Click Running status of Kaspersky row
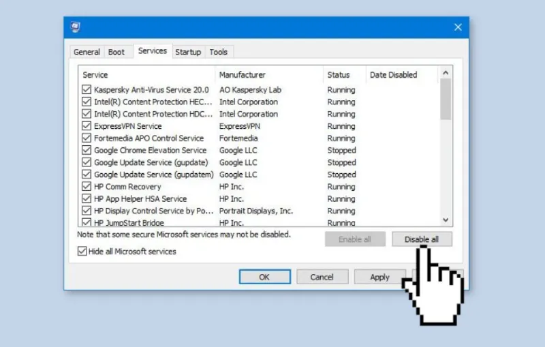 pyautogui.click(x=341, y=90)
